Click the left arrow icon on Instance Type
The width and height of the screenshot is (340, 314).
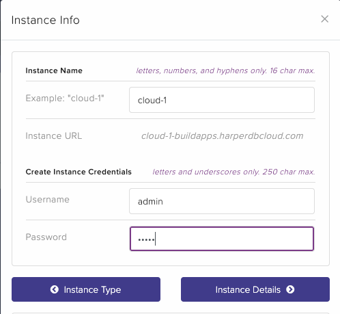[55, 289]
